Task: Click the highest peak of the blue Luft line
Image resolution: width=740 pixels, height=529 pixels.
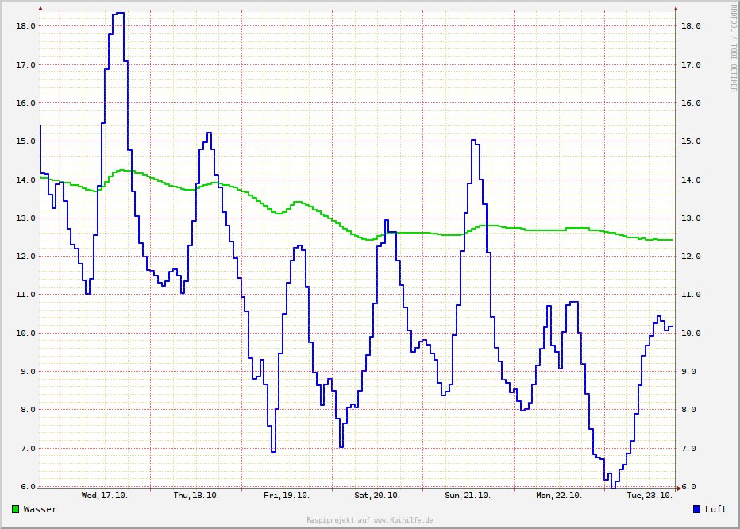Action: click(x=119, y=14)
